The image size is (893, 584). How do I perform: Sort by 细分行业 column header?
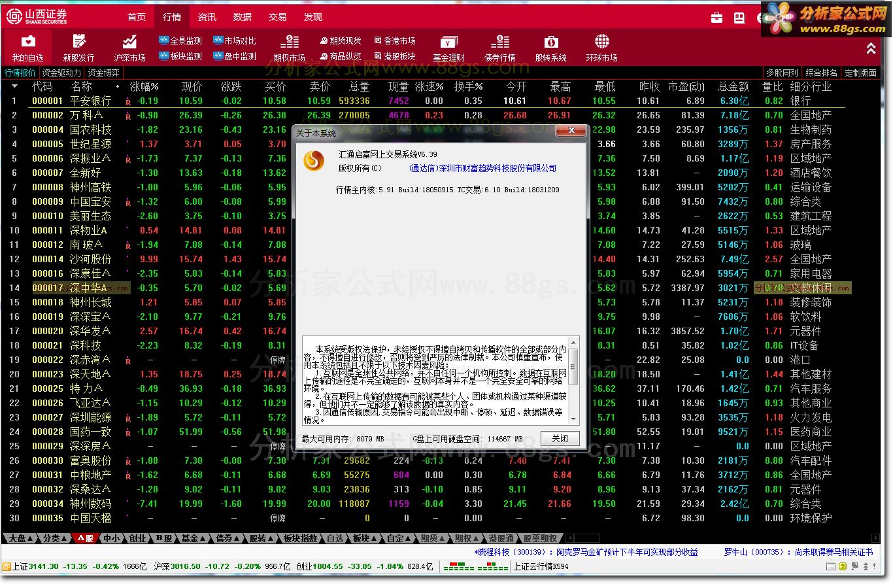coord(811,86)
